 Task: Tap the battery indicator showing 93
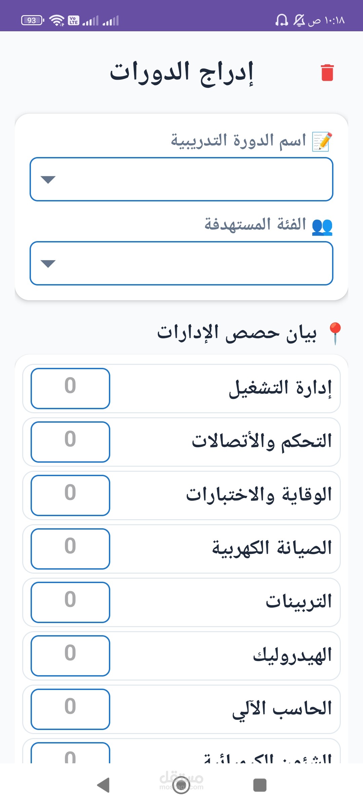[32, 21]
